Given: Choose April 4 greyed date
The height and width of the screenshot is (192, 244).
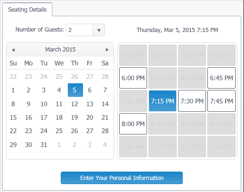Looking at the screenshot, I should pyautogui.click(x=105, y=145).
